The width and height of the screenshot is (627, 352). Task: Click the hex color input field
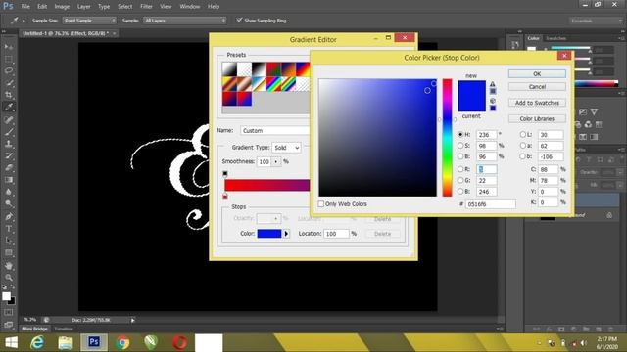click(491, 204)
